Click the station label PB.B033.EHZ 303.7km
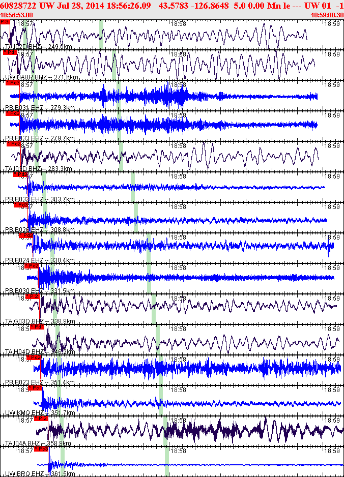This screenshot has height=477, width=344. click(40, 199)
